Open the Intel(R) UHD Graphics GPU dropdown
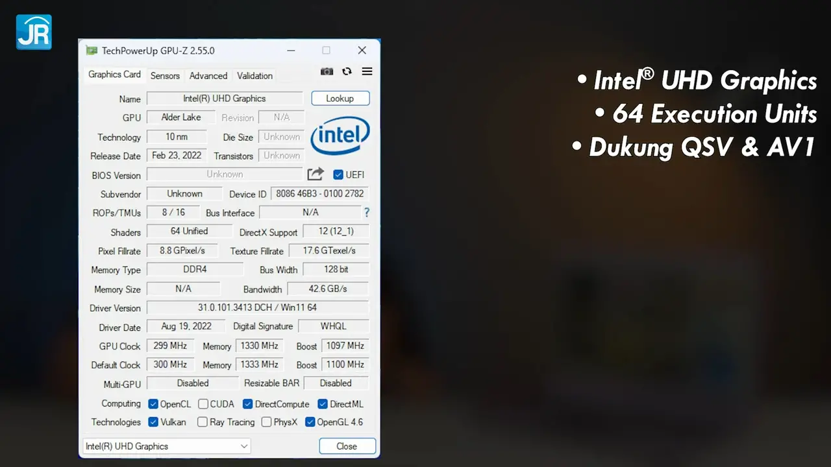831x467 pixels. click(166, 446)
